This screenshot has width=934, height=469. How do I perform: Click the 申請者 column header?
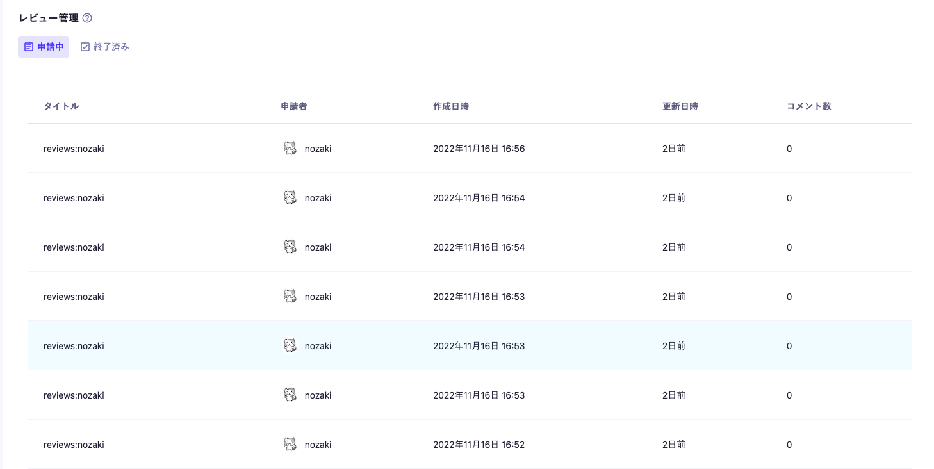[x=293, y=106]
